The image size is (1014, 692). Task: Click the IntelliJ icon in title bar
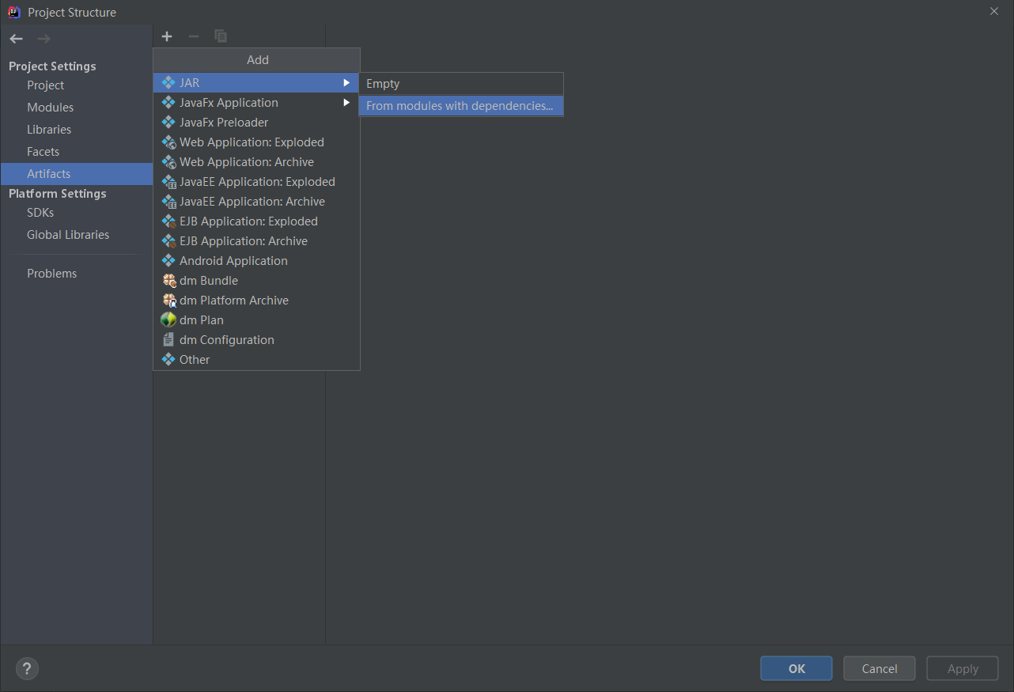(x=13, y=12)
